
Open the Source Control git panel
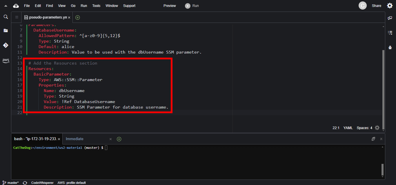tap(6, 45)
